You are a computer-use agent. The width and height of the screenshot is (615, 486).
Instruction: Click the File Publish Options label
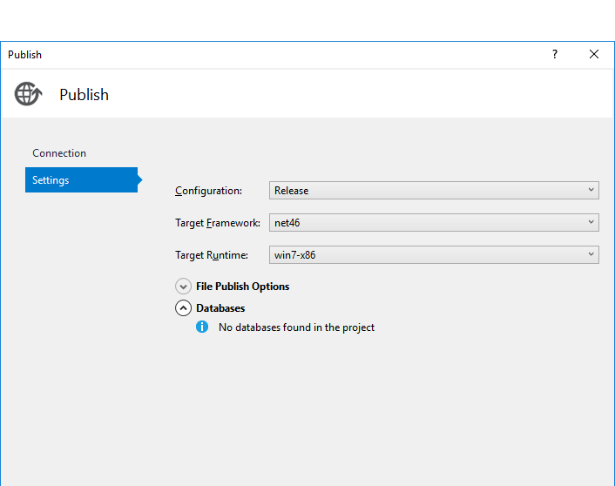click(242, 287)
